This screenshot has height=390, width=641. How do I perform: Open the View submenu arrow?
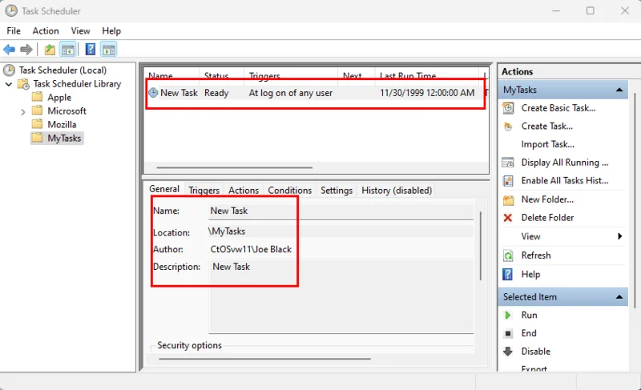pos(619,237)
